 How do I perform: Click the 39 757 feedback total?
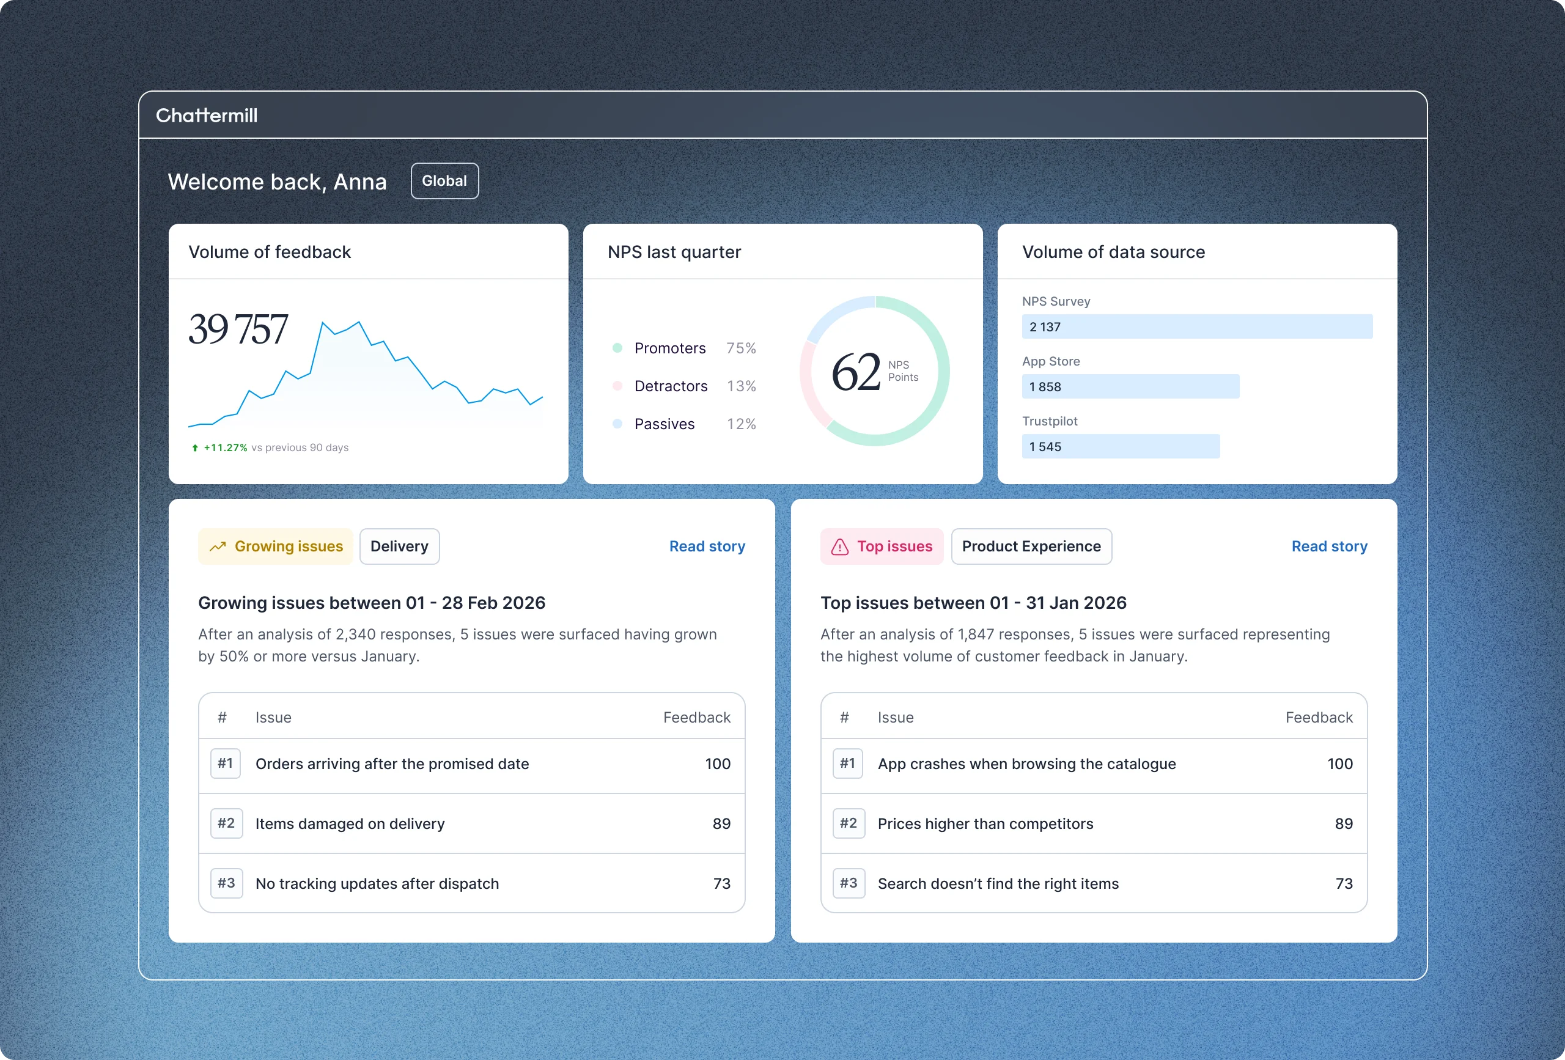click(238, 329)
